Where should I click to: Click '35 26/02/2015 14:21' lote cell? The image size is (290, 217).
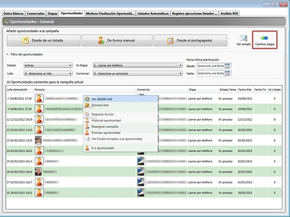coord(19,193)
